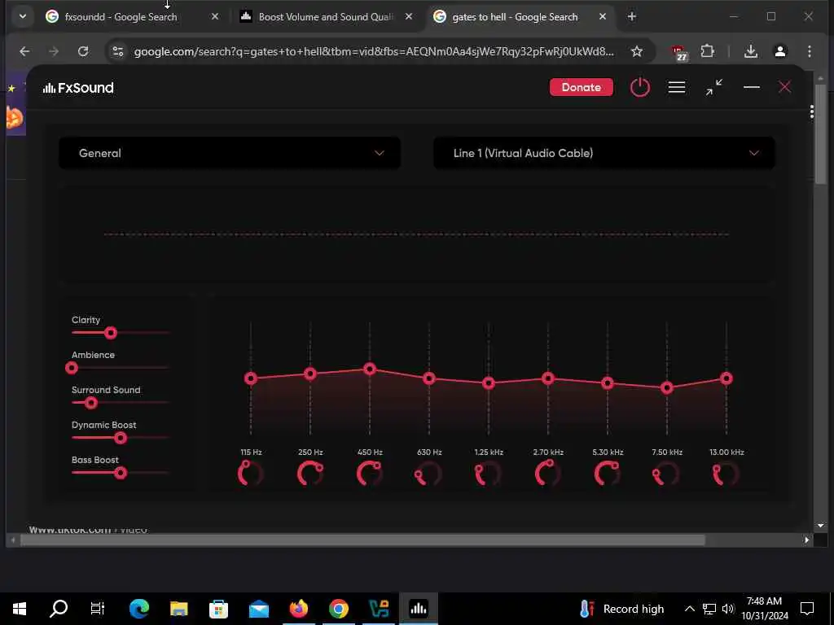Open the Windows Start menu
The image size is (834, 625).
coord(20,609)
